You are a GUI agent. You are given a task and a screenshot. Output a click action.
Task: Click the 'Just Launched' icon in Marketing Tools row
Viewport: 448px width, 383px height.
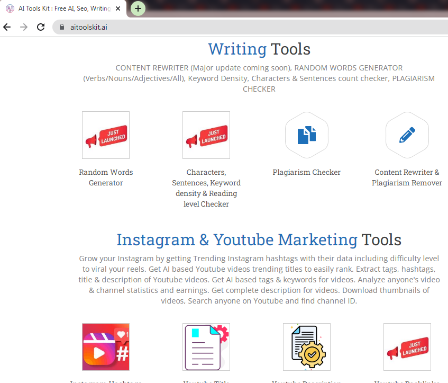(407, 347)
